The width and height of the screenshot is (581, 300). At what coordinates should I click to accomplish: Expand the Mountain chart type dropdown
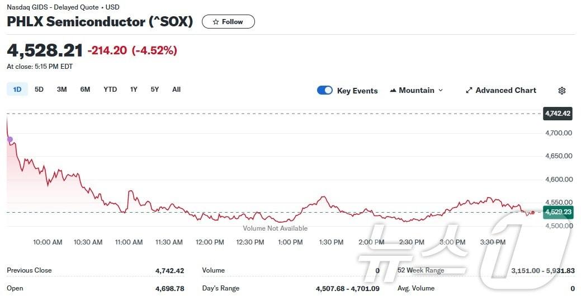[441, 91]
